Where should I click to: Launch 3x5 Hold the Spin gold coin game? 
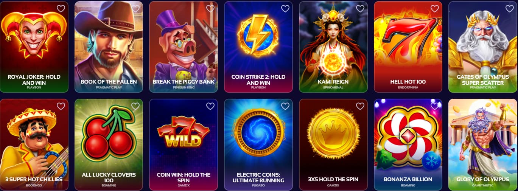(x=333, y=144)
